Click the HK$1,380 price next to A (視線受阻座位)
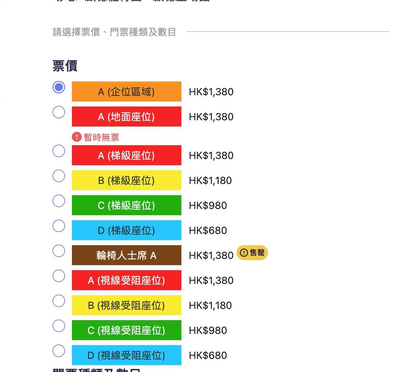The height and width of the screenshot is (372, 410). pos(211,280)
